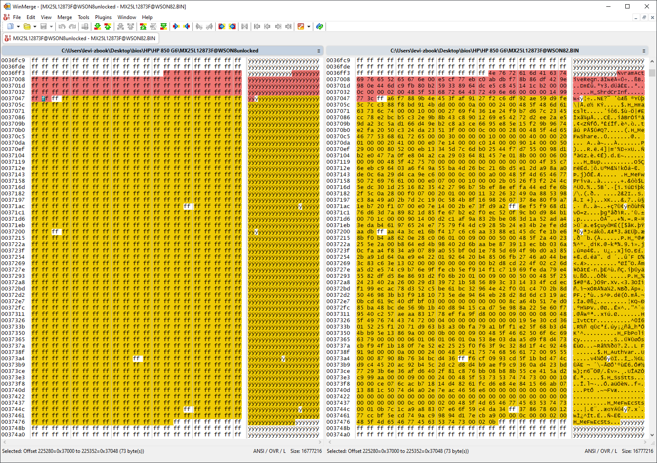Click the Previous Difference green up arrow

point(108,27)
